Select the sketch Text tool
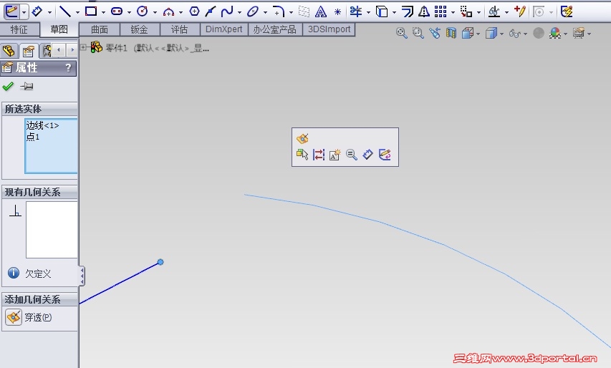The image size is (611, 368). click(x=321, y=12)
